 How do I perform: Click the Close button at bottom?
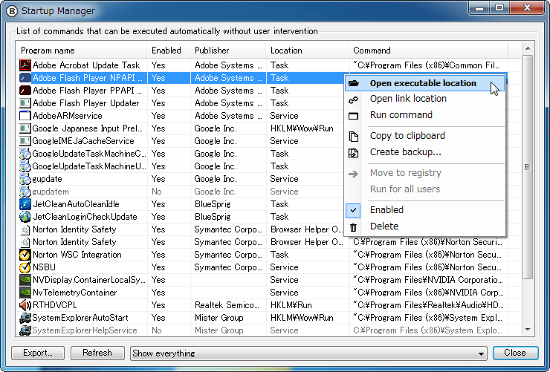pyautogui.click(x=515, y=353)
